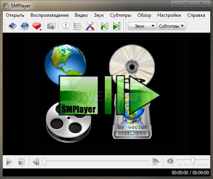
Task: Open the Субтитры menu in menu bar
Action: tap(121, 15)
